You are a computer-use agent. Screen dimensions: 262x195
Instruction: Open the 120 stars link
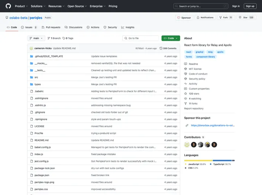click(194, 94)
